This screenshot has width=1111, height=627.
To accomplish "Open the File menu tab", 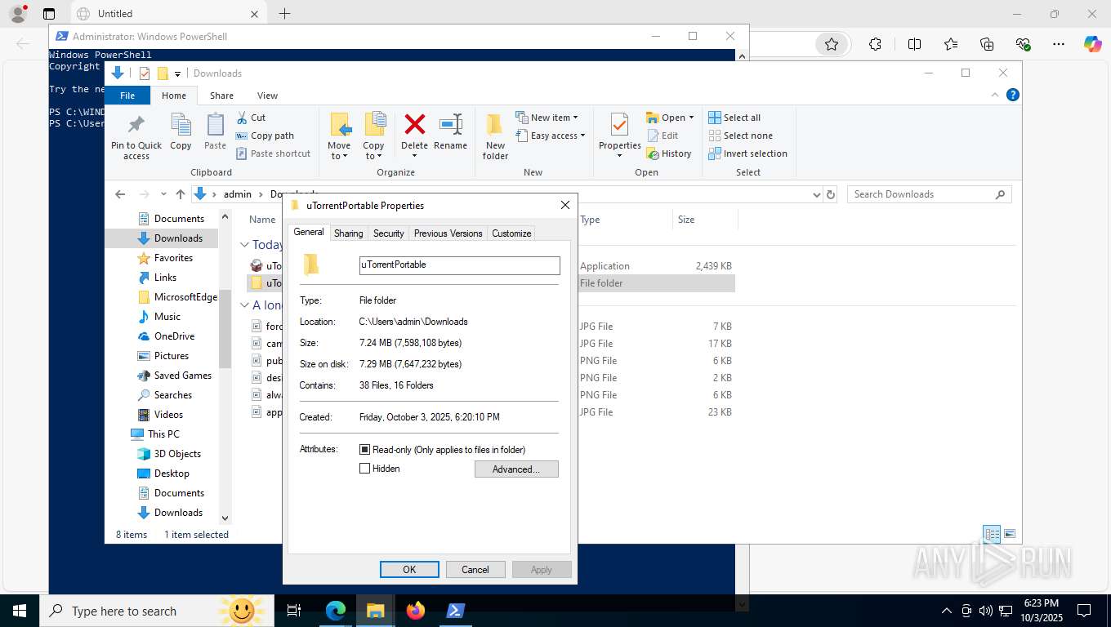I will 127,96.
